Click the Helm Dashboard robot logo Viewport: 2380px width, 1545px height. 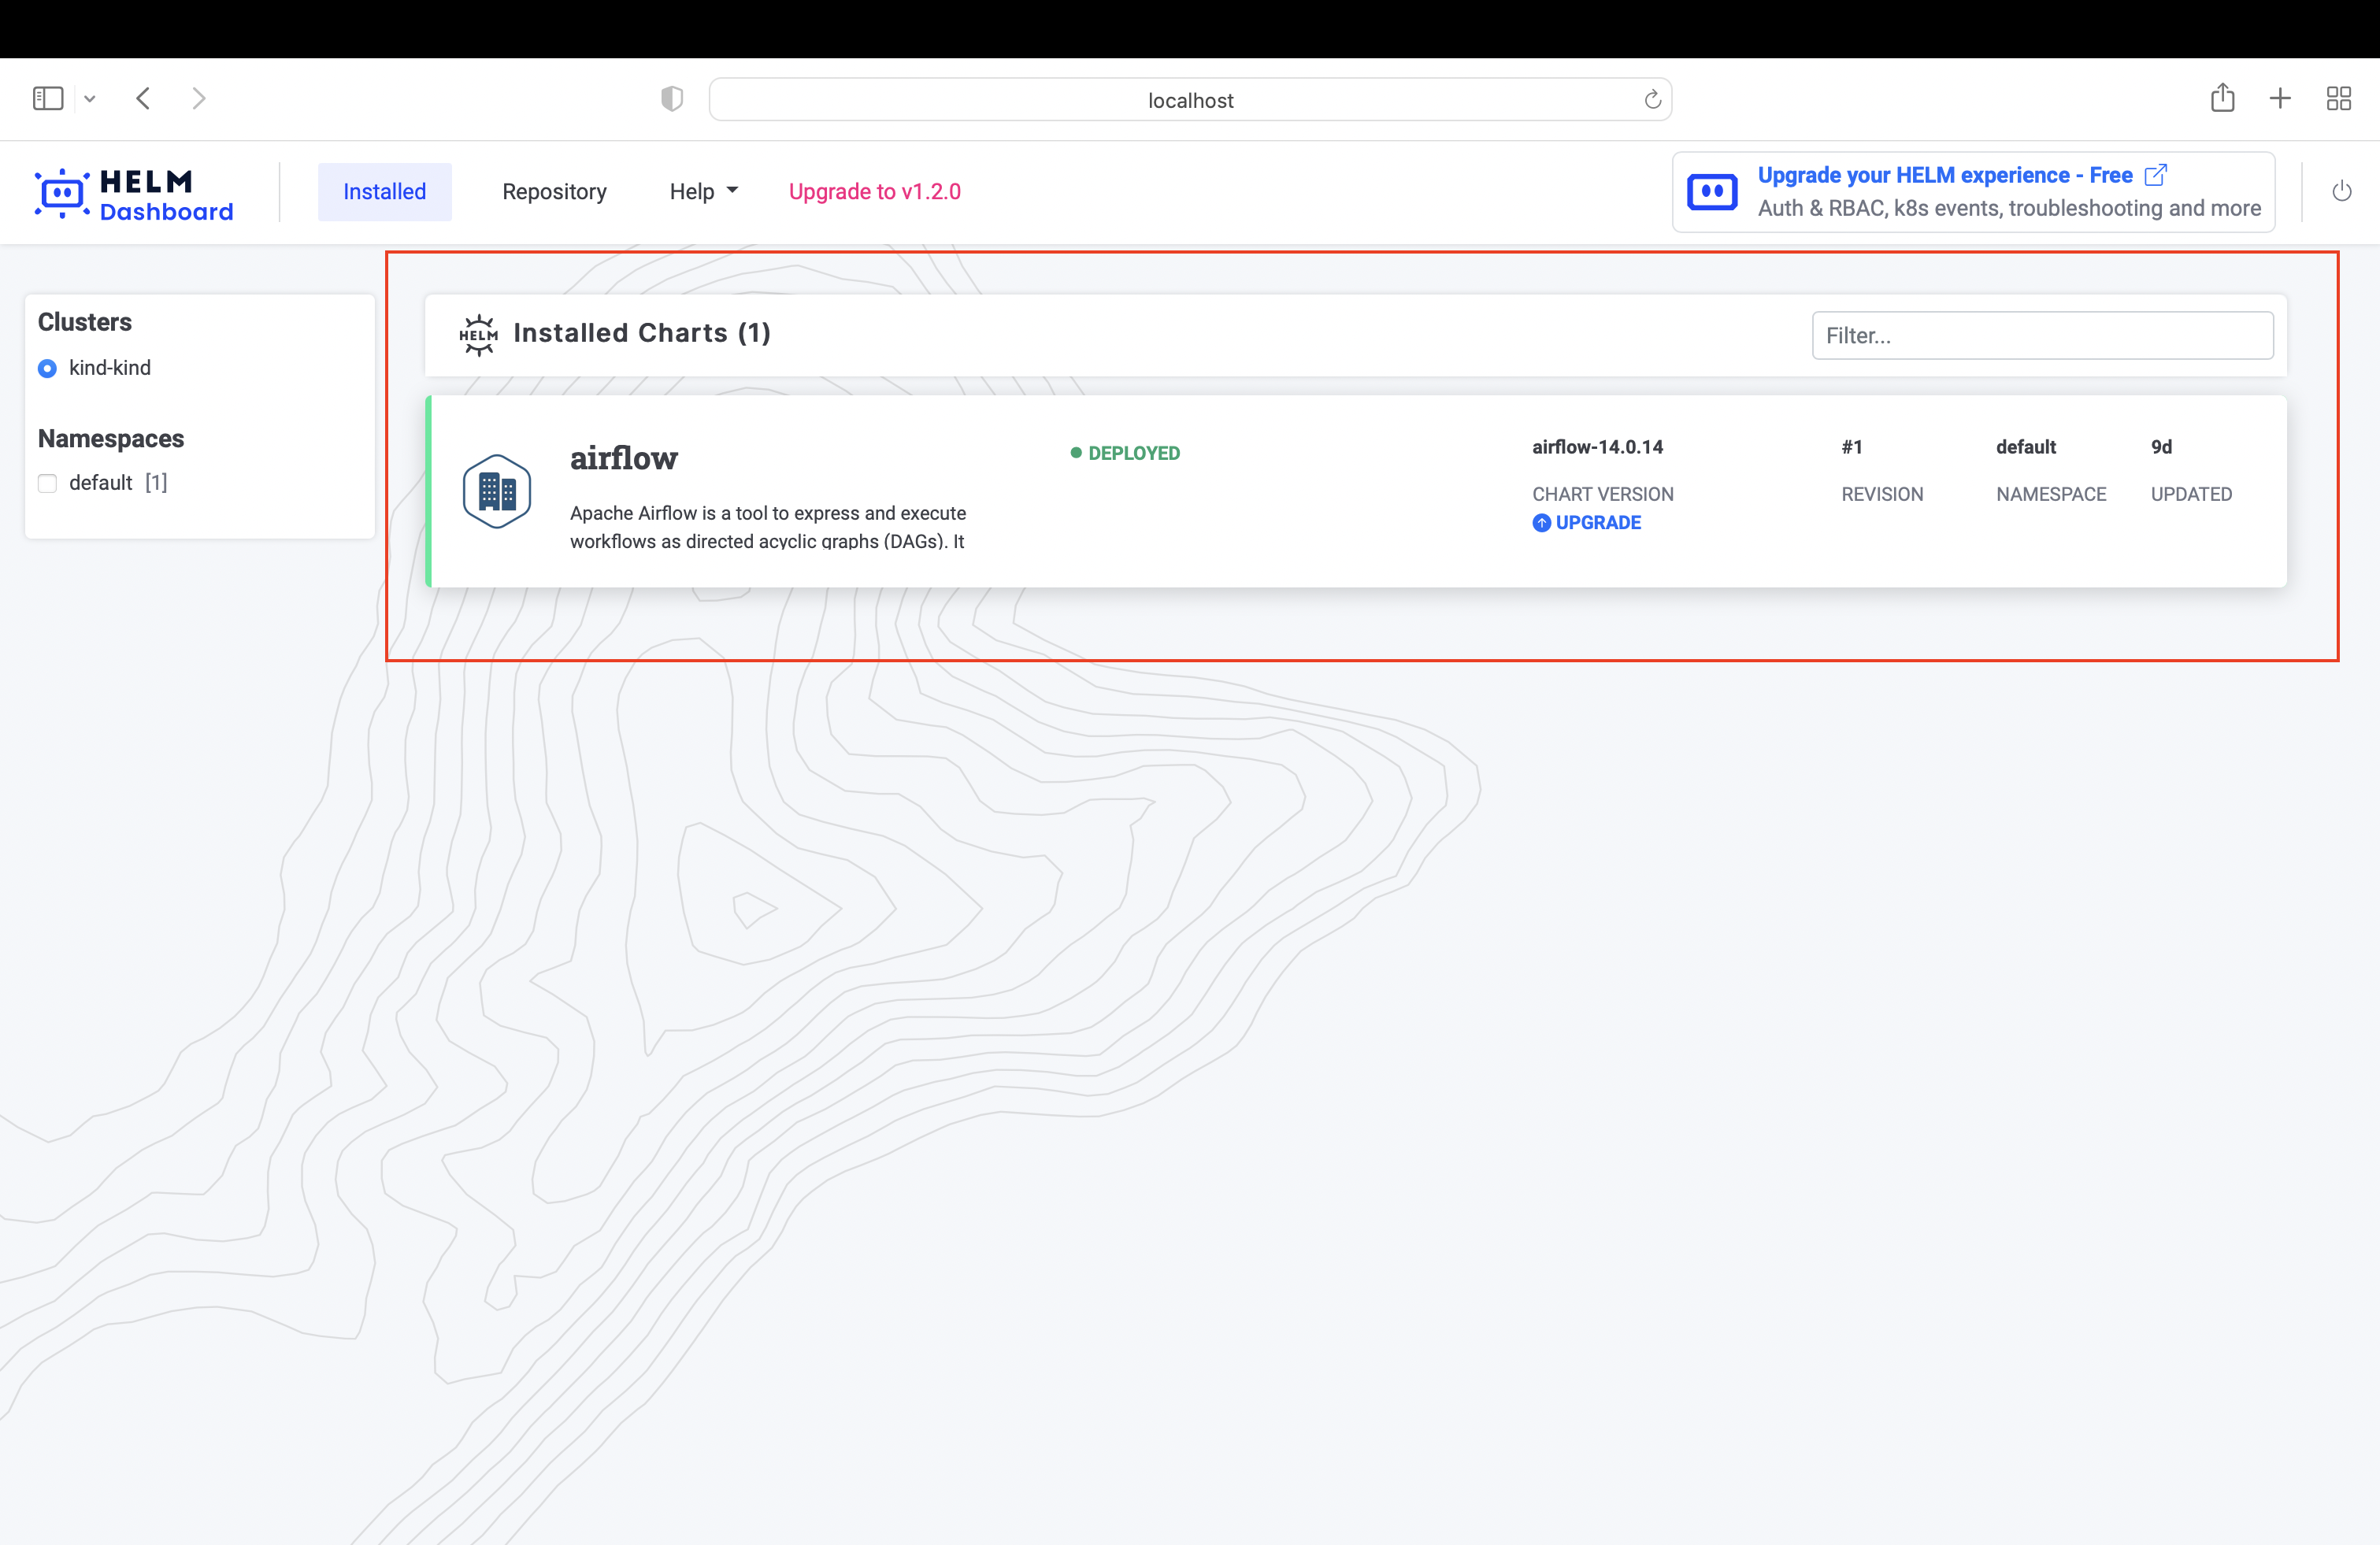[62, 193]
